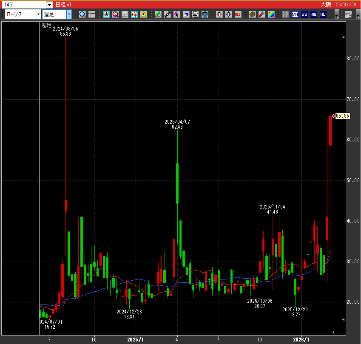Click the brown gear-like settings icon
This screenshot has height=344, width=361.
[252, 14]
